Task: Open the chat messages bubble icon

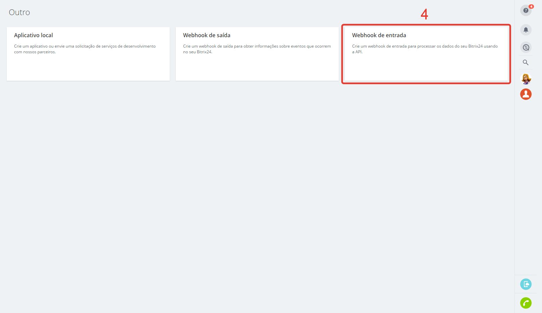Action: pos(526,47)
